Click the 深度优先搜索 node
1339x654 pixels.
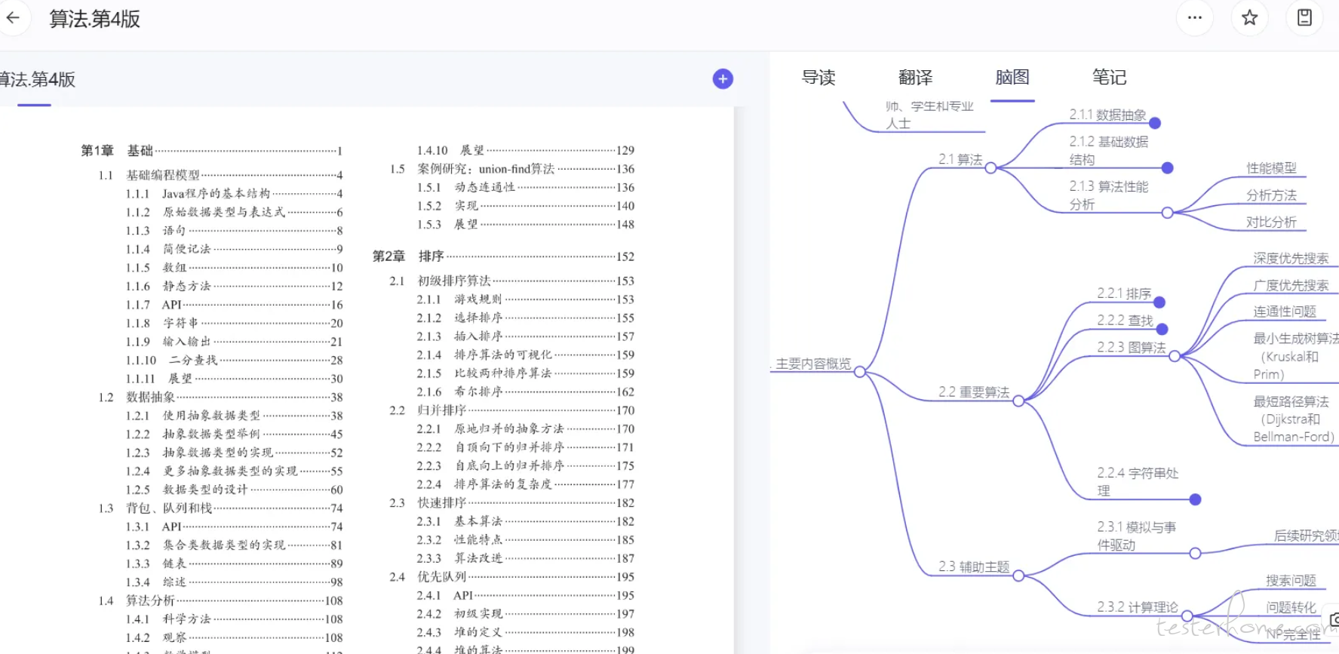[x=1291, y=258]
